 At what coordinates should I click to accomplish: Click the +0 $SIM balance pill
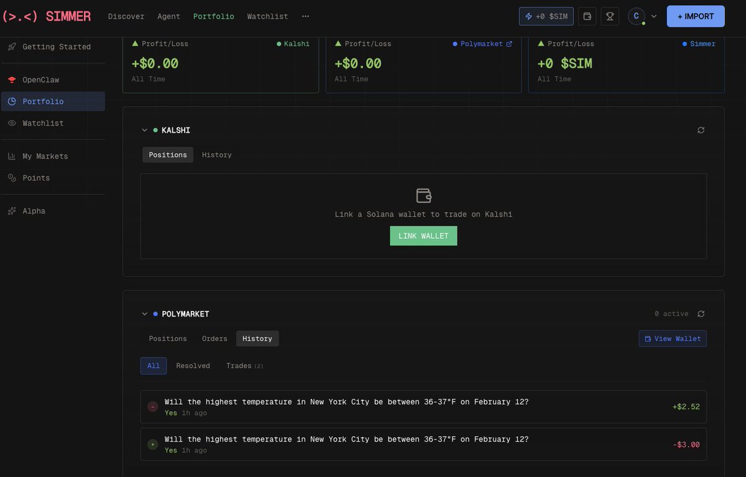point(546,16)
